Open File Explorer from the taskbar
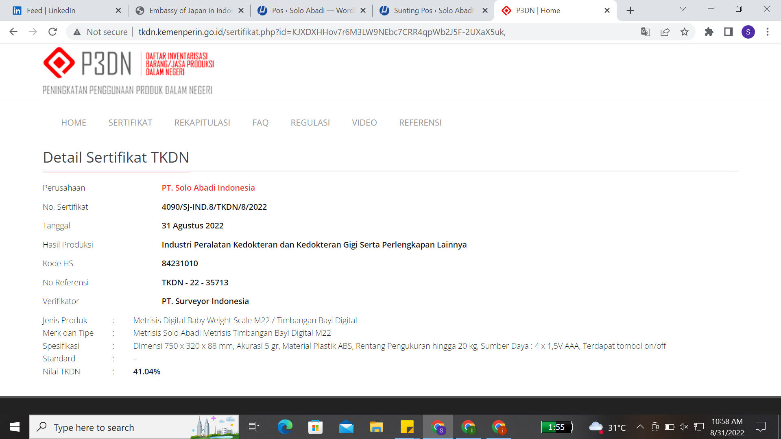Image resolution: width=781 pixels, height=439 pixels. coord(377,427)
